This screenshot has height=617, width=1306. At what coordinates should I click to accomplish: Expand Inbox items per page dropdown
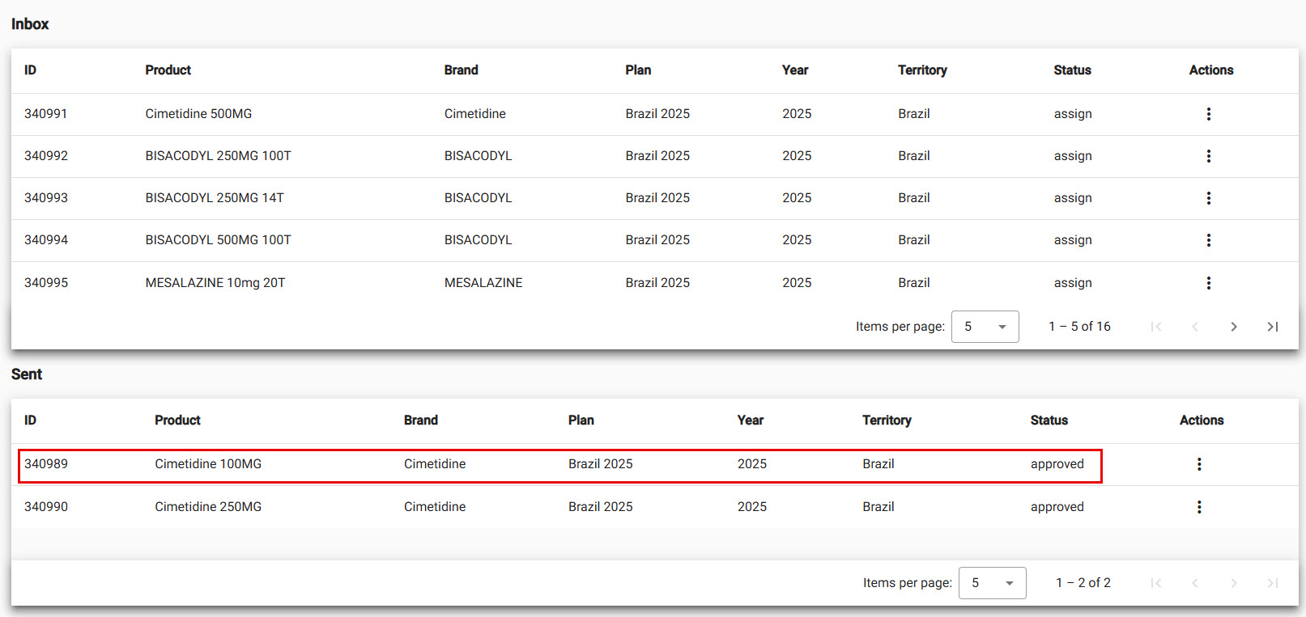[985, 327]
